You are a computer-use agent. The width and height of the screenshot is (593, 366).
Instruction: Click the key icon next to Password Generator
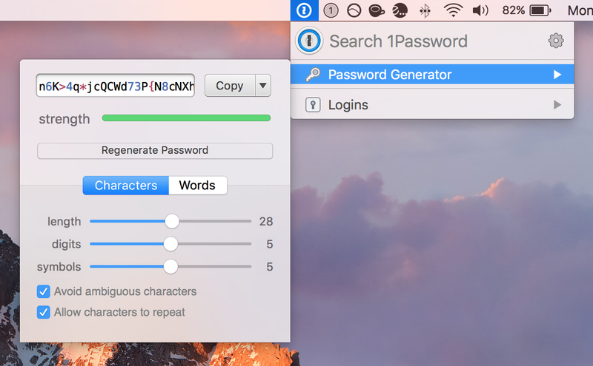pyautogui.click(x=313, y=75)
